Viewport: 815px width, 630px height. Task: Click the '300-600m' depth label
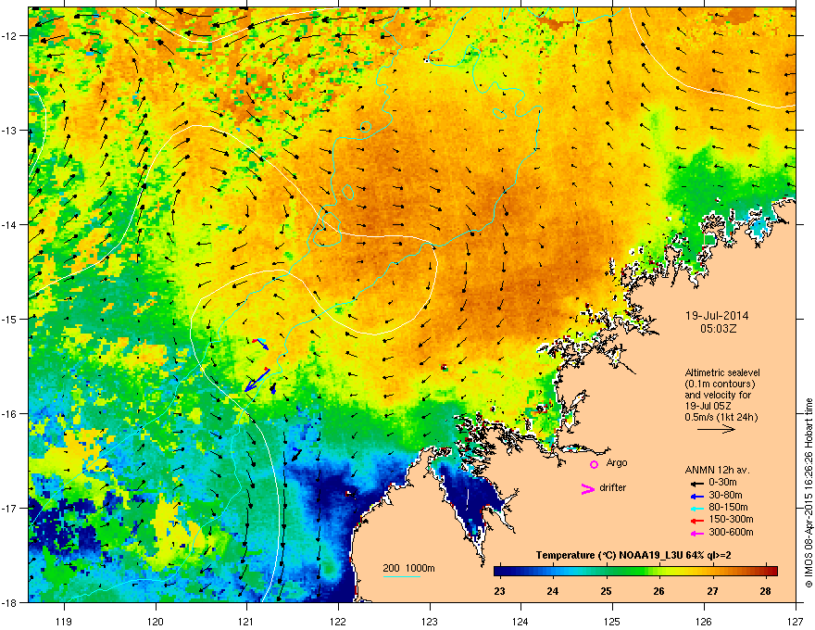731,533
